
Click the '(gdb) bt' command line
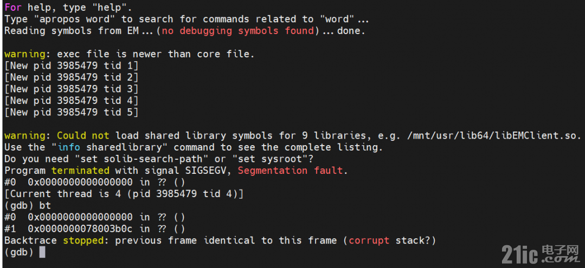coord(28,205)
